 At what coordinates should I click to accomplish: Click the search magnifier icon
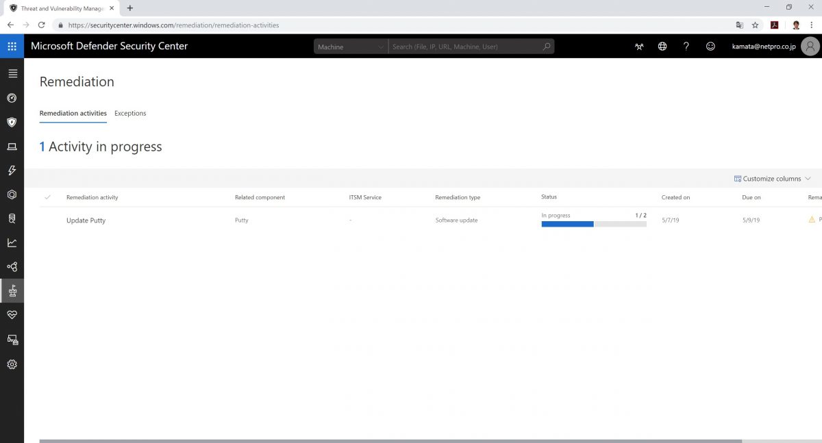coord(546,47)
